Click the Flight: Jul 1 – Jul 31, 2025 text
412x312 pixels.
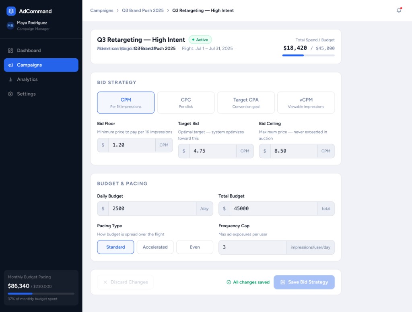click(x=207, y=49)
